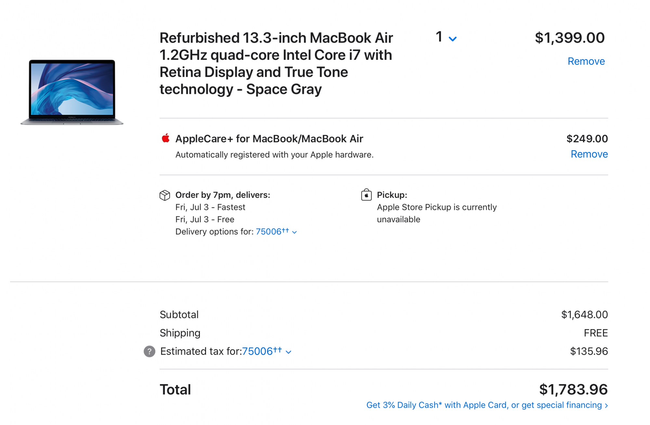Select the Shipping value FREE

coord(596,333)
